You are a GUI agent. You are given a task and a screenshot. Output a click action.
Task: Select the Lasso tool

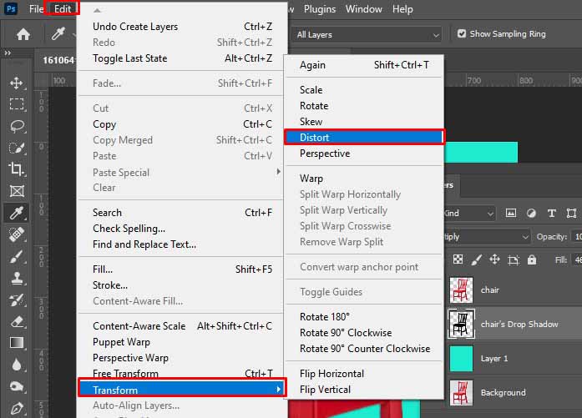point(16,126)
